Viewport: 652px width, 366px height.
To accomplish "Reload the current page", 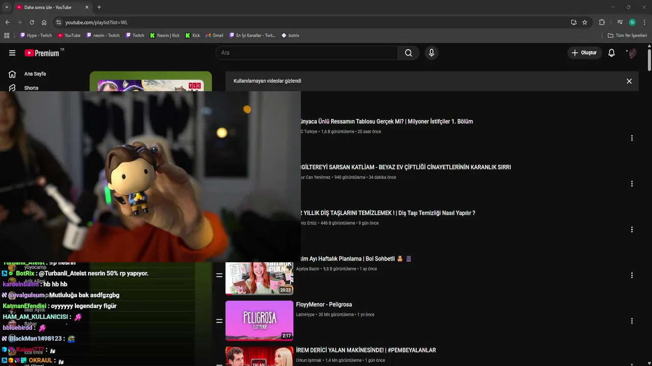I will 32,22.
